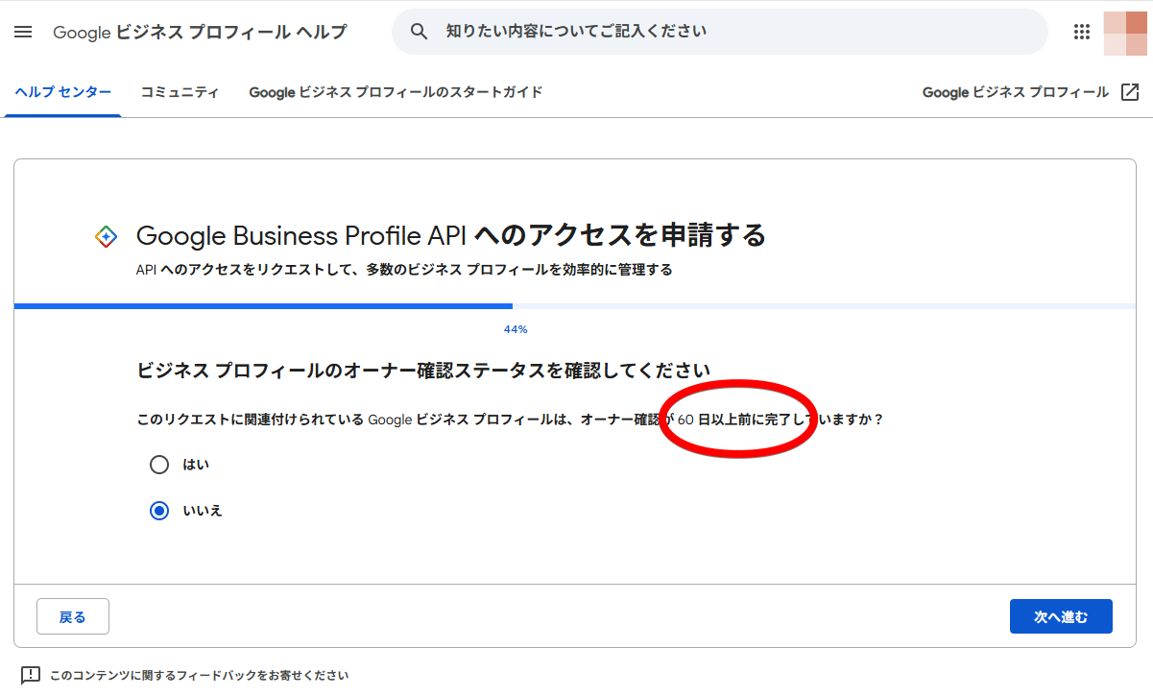Click the Google ビジネス プロフィール ヘルプ title

200,32
